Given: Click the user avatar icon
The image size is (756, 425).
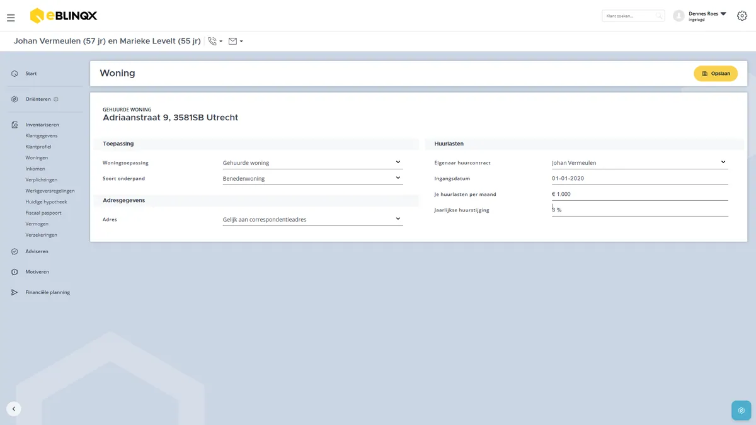Looking at the screenshot, I should tap(679, 16).
